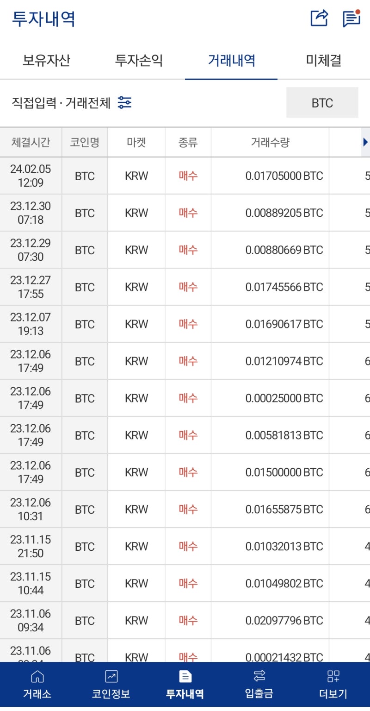The height and width of the screenshot is (711, 370).
Task: Open the 코인정보 chart icon
Action: point(111,677)
